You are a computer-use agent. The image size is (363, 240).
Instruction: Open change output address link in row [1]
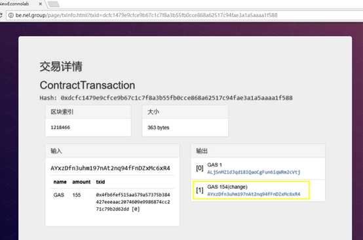tap(254, 194)
